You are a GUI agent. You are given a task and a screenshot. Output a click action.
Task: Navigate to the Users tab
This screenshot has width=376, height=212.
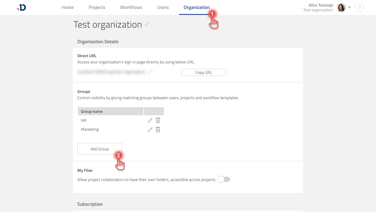(163, 7)
